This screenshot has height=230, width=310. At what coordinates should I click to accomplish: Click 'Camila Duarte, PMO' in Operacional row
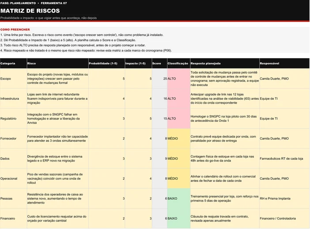coord(274,178)
